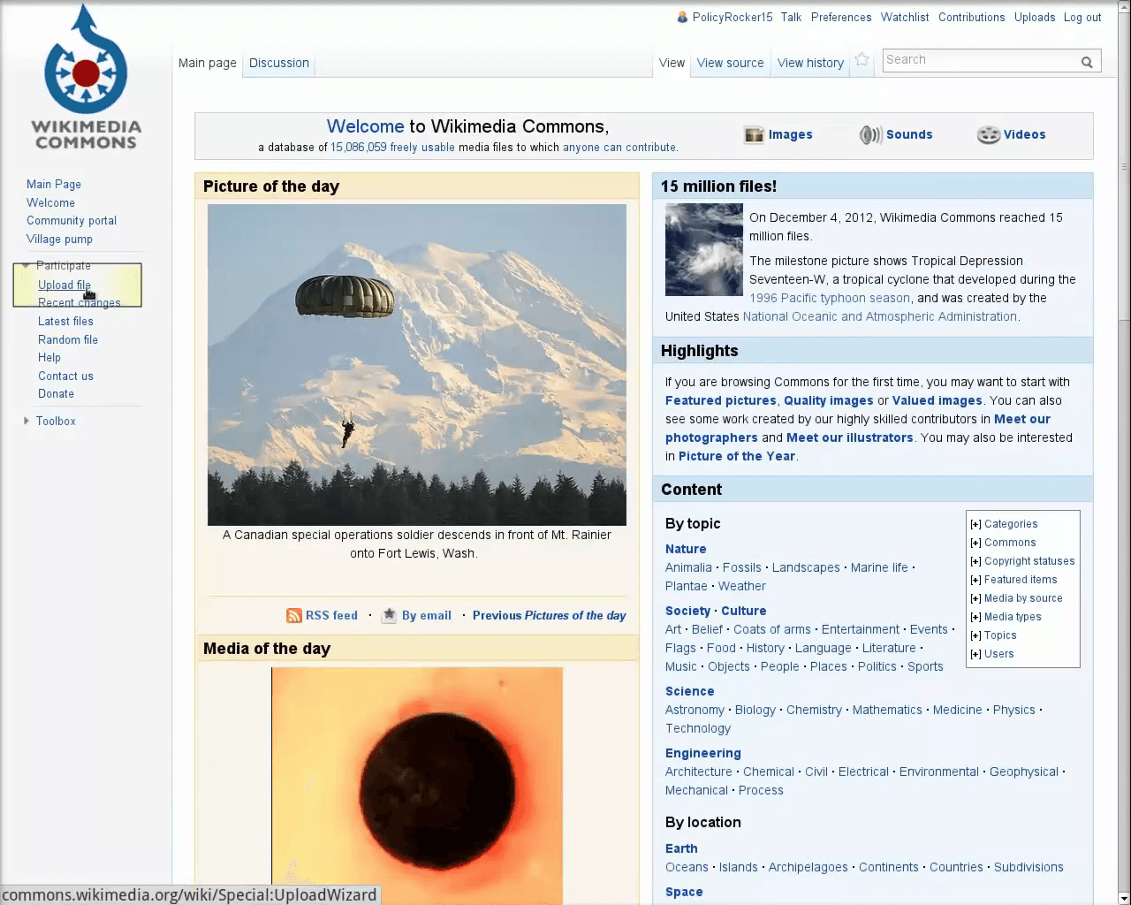Click the Astronomy topic link
Image resolution: width=1131 pixels, height=905 pixels.
695,710
